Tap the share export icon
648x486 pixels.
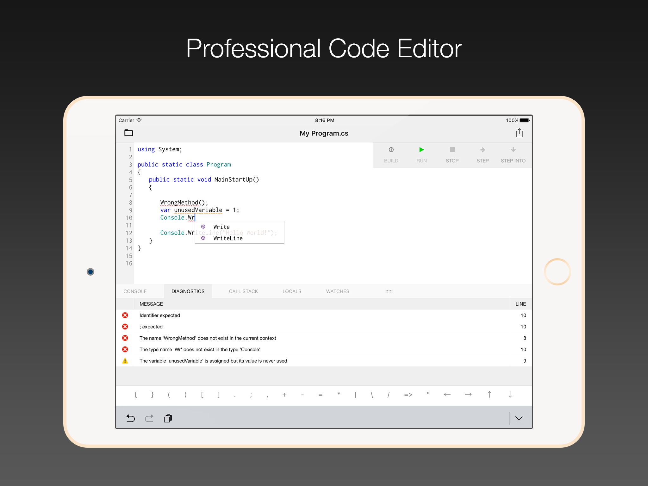tap(519, 133)
